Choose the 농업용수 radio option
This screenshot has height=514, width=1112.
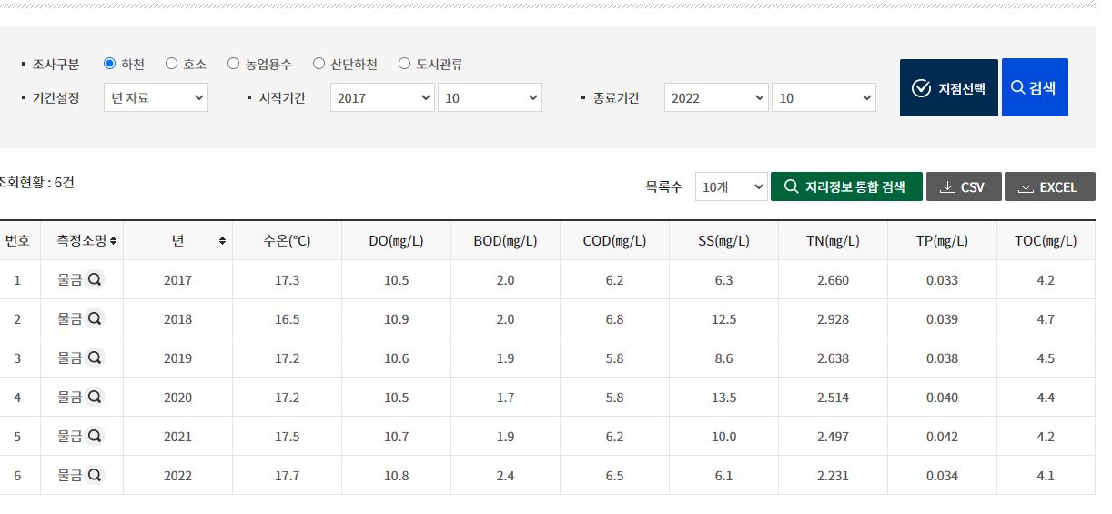[x=234, y=64]
